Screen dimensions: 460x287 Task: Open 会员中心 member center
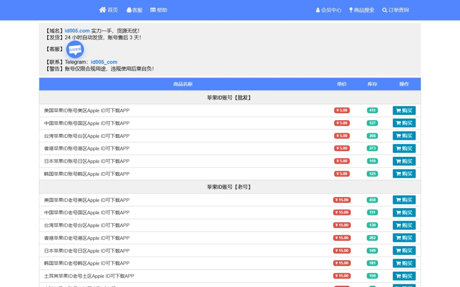click(329, 10)
